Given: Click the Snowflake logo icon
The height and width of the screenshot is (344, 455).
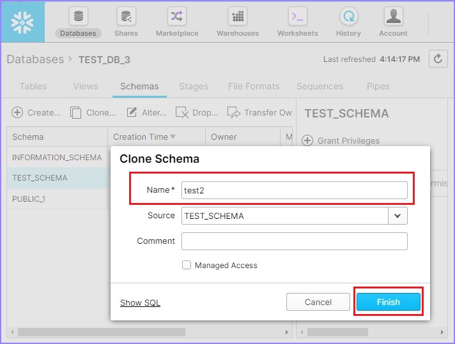Looking at the screenshot, I should point(23,22).
